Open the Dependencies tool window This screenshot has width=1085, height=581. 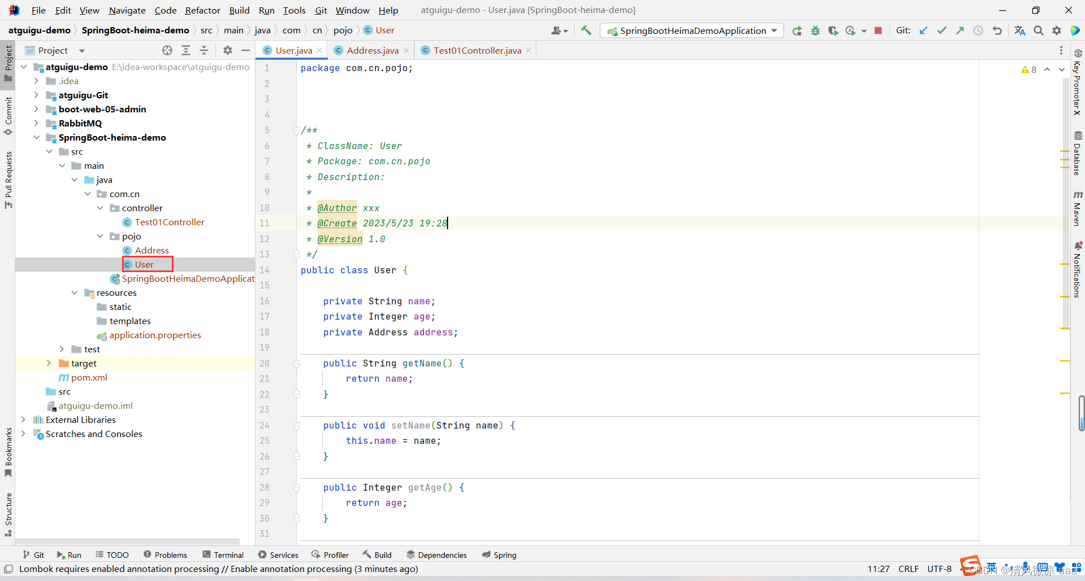pyautogui.click(x=437, y=555)
